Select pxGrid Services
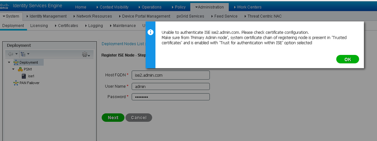 (x=190, y=16)
